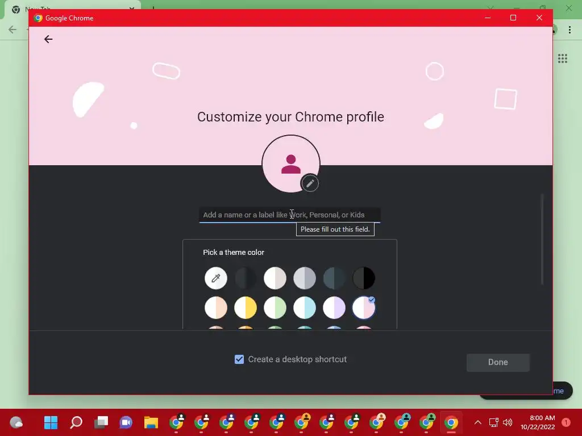Select the dark grey theme color
Viewport: 582px width, 436px height.
point(246,278)
